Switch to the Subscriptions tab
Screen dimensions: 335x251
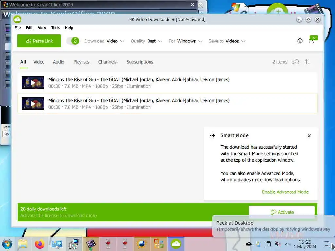click(140, 62)
